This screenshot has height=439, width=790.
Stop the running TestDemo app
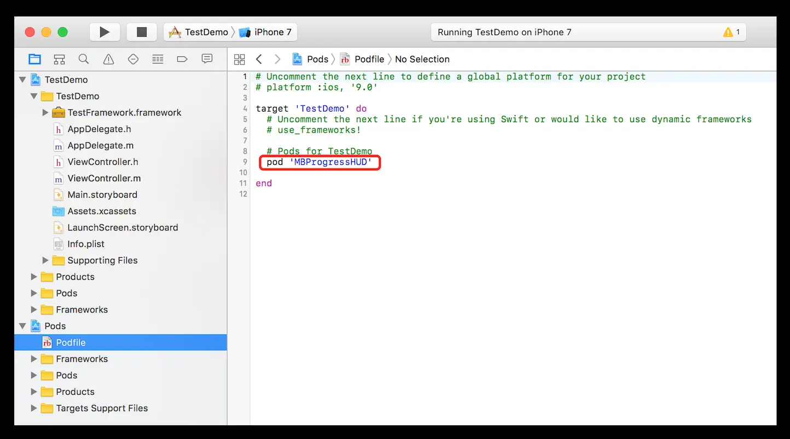142,32
